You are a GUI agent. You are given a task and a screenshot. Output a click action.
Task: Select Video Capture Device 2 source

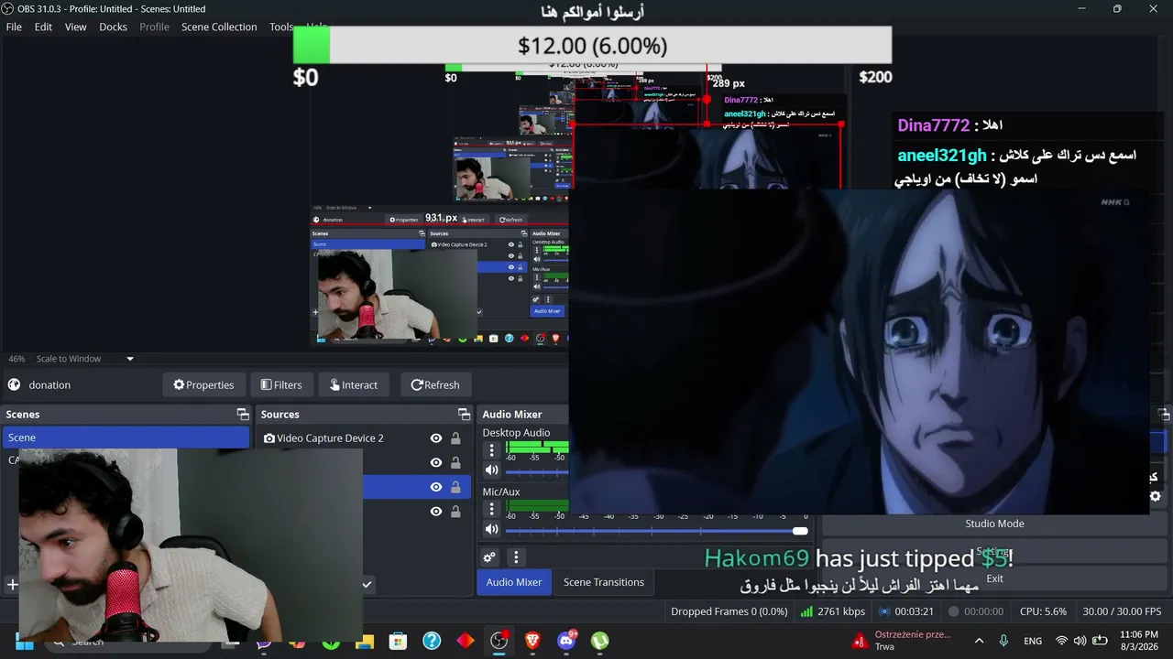[x=330, y=438]
